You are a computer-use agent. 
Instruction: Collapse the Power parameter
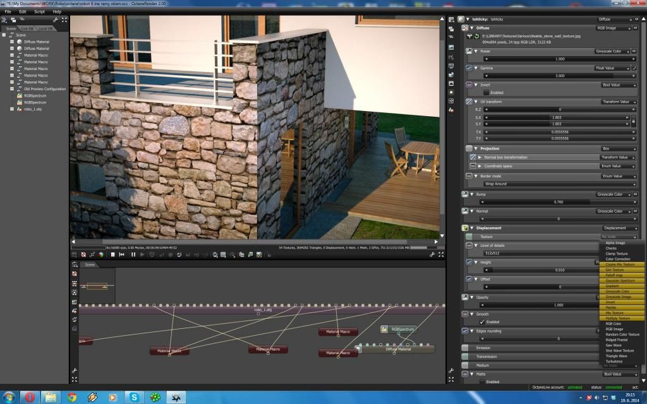pos(476,52)
